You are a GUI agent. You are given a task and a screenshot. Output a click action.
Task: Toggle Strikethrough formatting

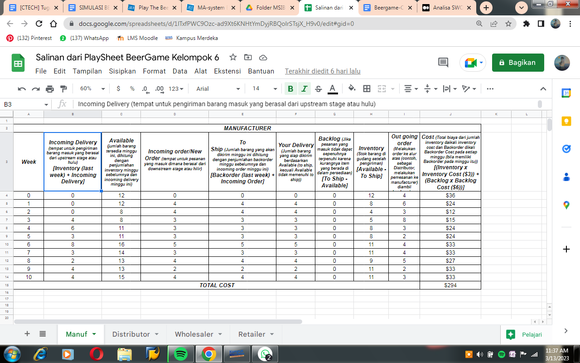coord(318,88)
